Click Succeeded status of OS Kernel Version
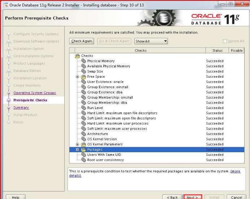250x199 pixels. coord(215,139)
